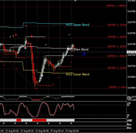Click the 27 Aug 02:58 time label
This screenshot has width=136, height=133.
[x=42, y=131]
